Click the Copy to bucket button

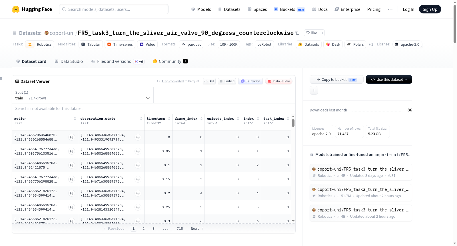(336, 79)
